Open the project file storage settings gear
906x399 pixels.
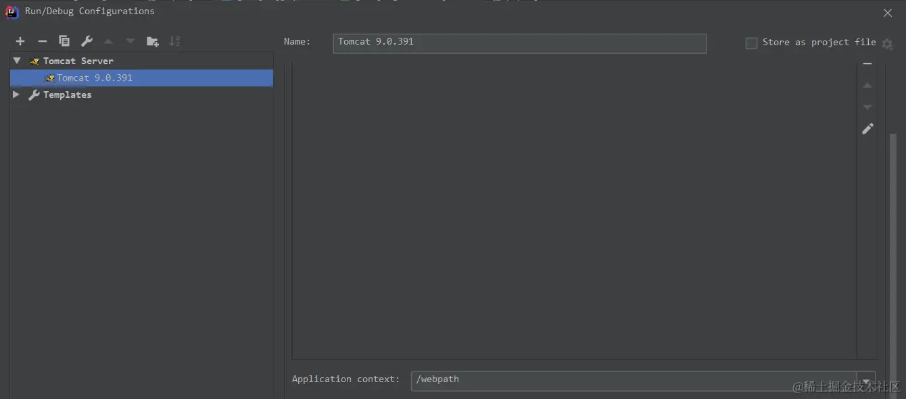pos(887,44)
